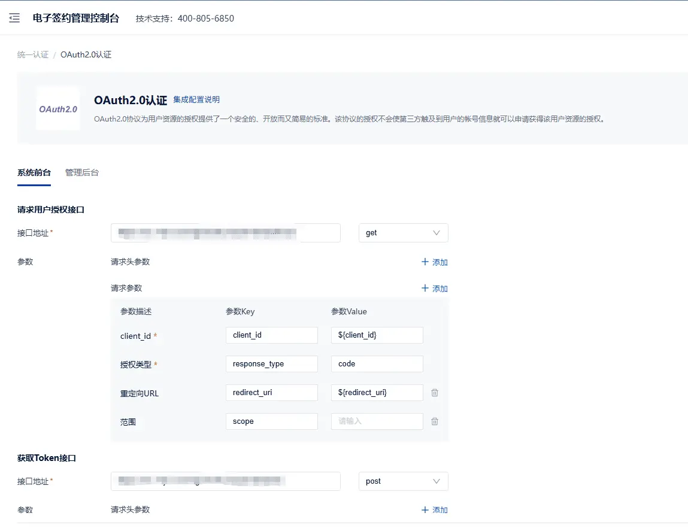Click the empty scope value field
This screenshot has width=688, height=528.
coord(377,421)
